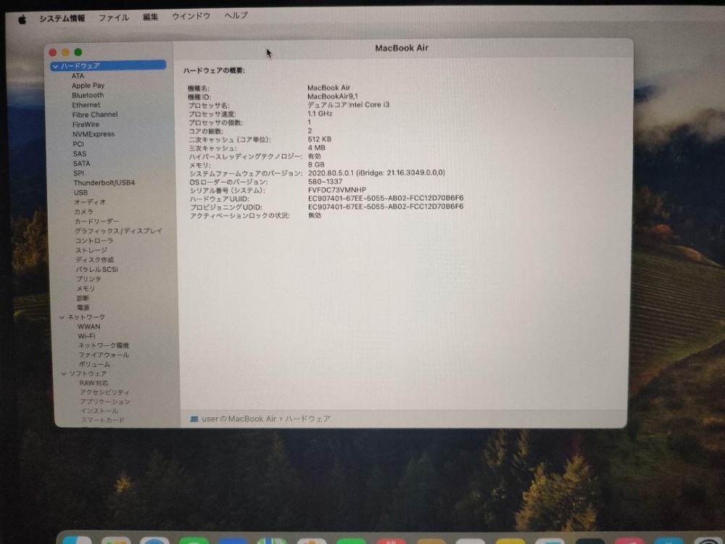The image size is (725, 544).
Task: Select Ethernet in the sidebar
Action: [86, 105]
